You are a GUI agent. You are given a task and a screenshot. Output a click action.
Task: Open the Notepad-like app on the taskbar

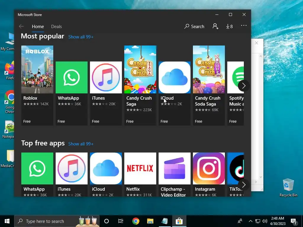click(x=165, y=221)
